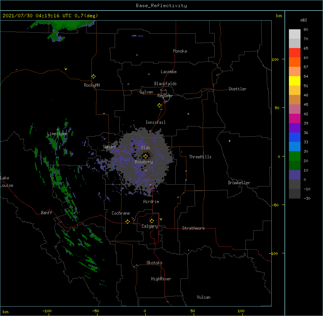
Task: Click the Sylvan label
Action: pyautogui.click(x=146, y=92)
